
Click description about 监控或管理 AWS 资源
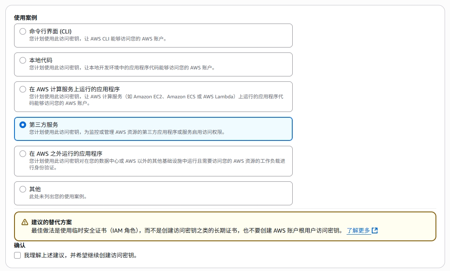[x=127, y=132]
